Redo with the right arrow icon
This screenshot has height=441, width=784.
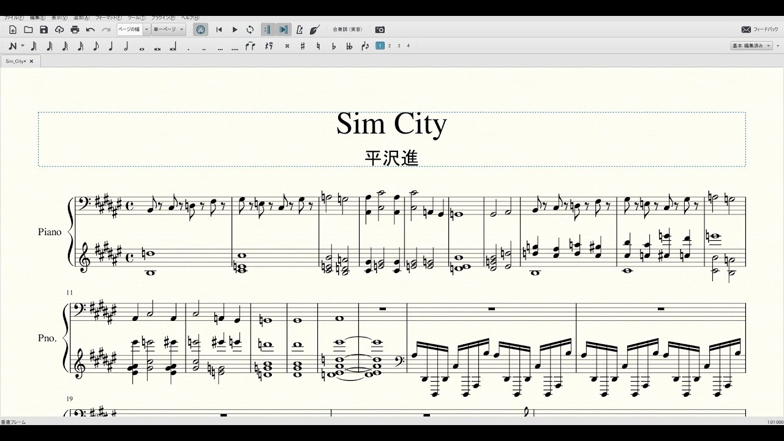point(106,29)
